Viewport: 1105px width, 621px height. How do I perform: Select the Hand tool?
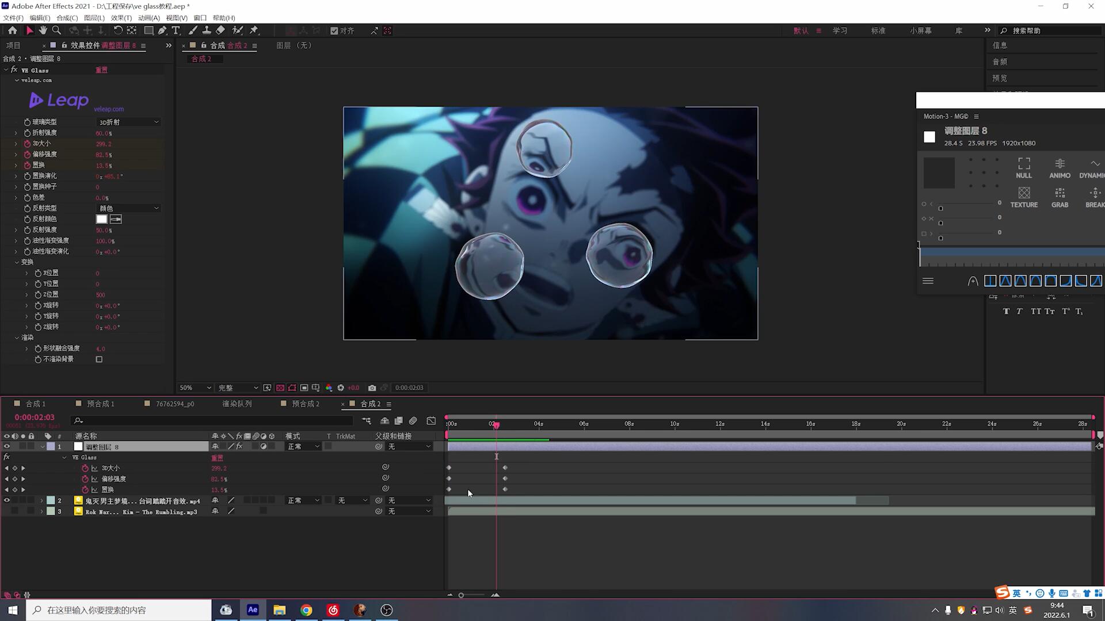tap(43, 30)
